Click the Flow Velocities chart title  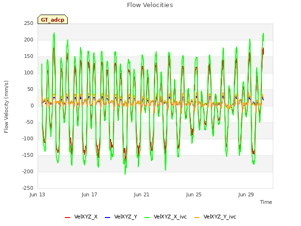[150, 5]
